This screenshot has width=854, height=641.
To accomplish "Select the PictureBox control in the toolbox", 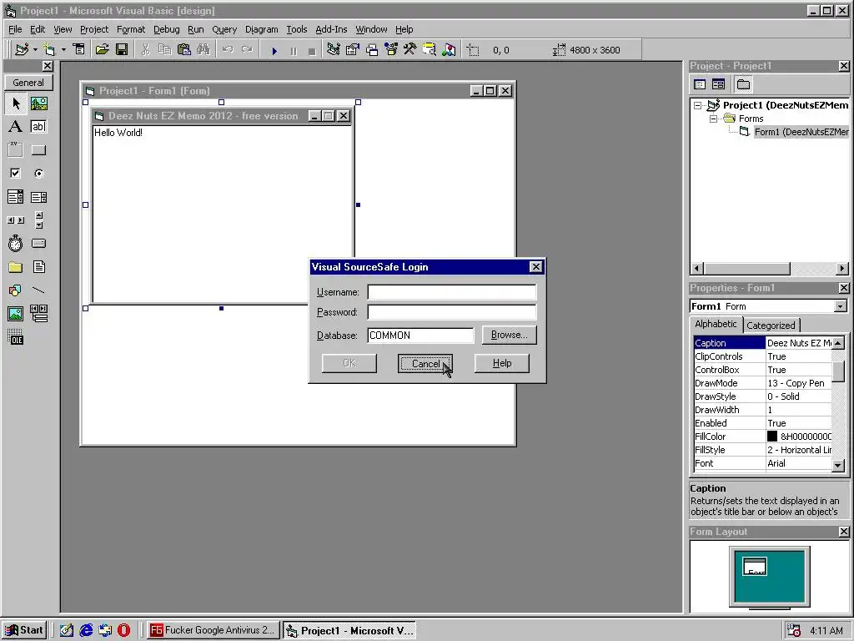I will click(38, 103).
